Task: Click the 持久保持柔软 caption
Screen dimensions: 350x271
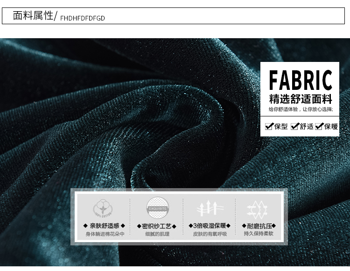Action: [259, 234]
